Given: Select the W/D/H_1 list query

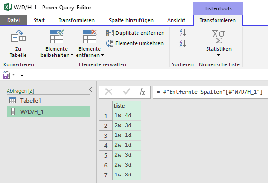Looking at the screenshot, I should [48, 111].
